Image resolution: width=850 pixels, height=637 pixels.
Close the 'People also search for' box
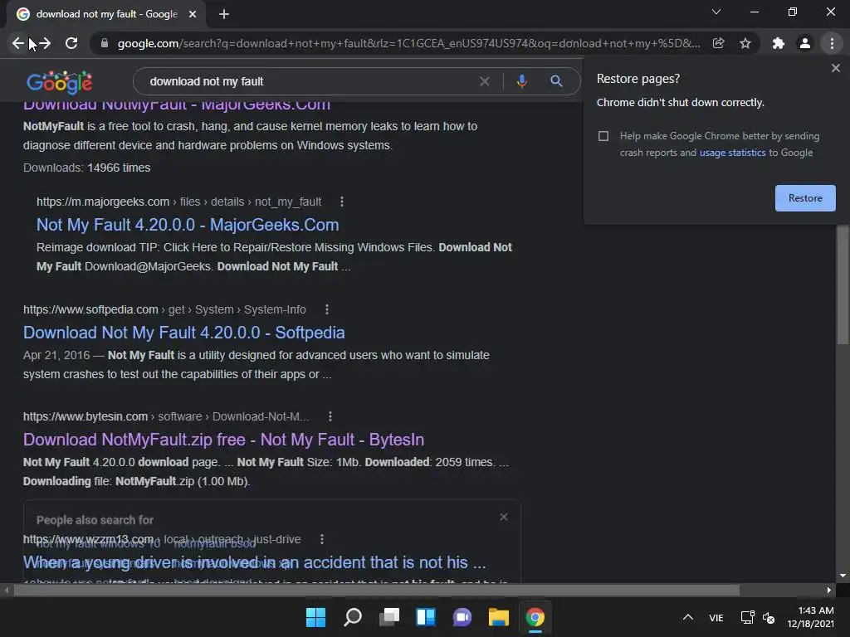pyautogui.click(x=504, y=517)
